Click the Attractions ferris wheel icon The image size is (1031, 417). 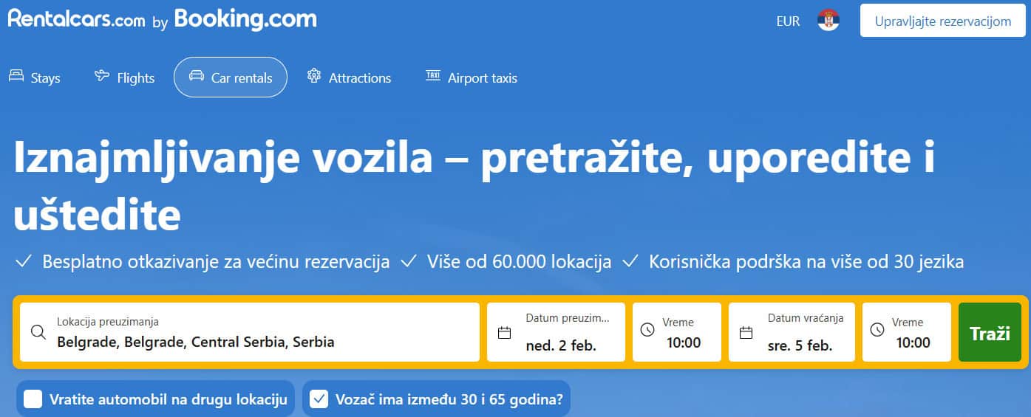coord(314,76)
